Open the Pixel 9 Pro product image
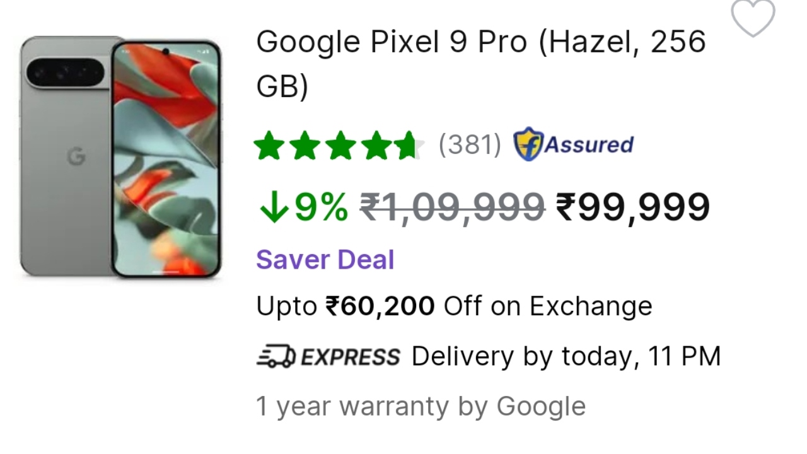This screenshot has height=454, width=807. (x=120, y=158)
